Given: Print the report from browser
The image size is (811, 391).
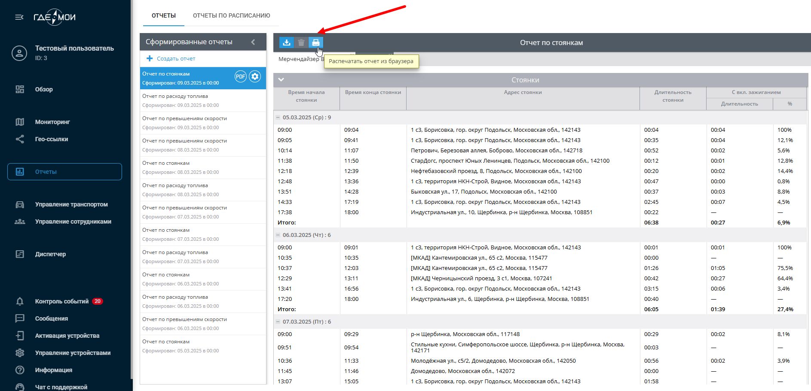Looking at the screenshot, I should [x=316, y=42].
